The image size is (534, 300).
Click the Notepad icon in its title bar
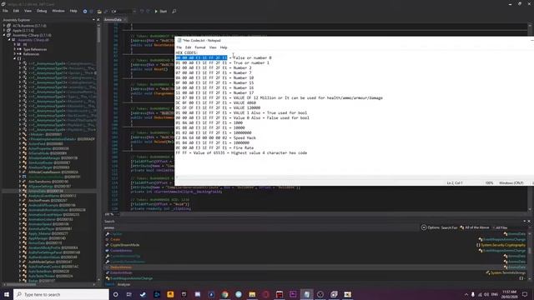point(179,41)
